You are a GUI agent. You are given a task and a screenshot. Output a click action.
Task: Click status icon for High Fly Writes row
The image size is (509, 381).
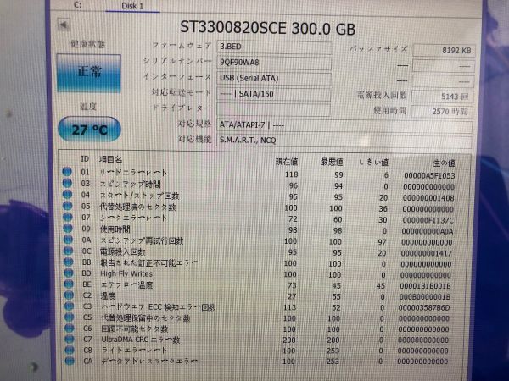point(68,273)
